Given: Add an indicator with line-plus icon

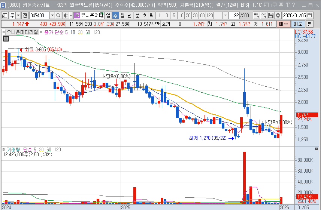Looking at the screenshot, I should [x=264, y=15].
